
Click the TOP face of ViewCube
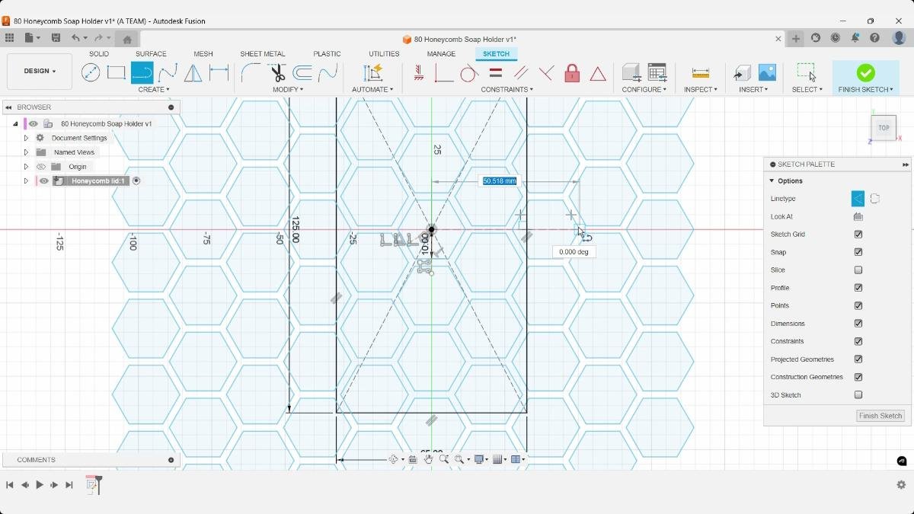pyautogui.click(x=884, y=128)
